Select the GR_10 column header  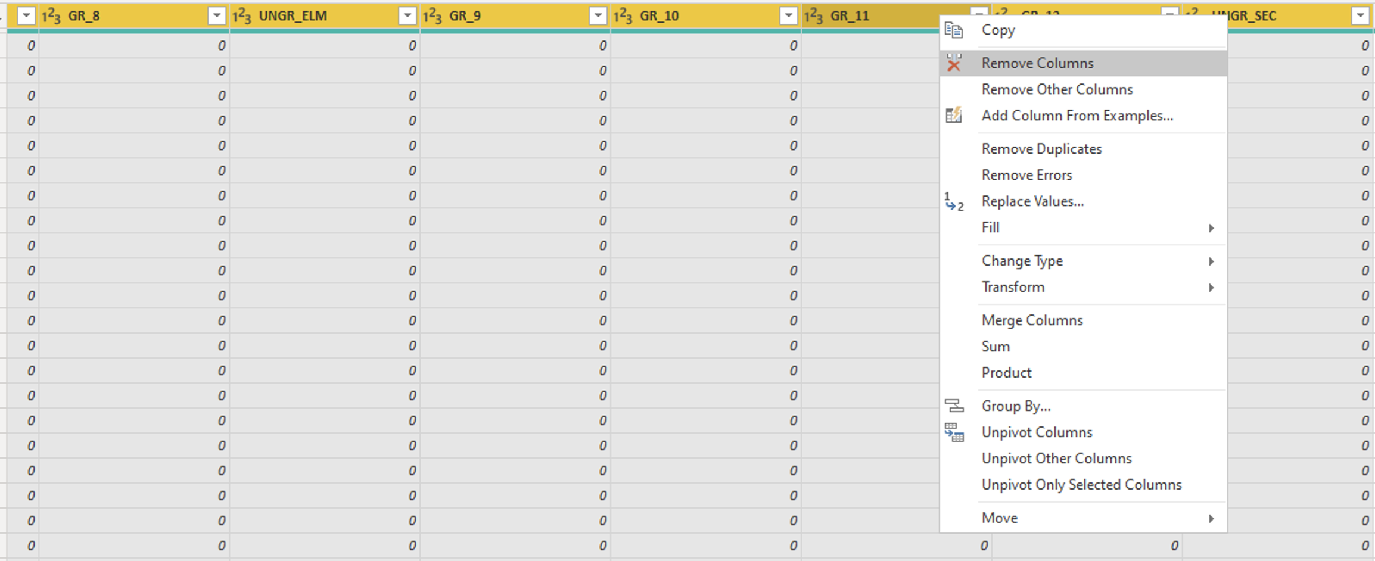(x=706, y=16)
